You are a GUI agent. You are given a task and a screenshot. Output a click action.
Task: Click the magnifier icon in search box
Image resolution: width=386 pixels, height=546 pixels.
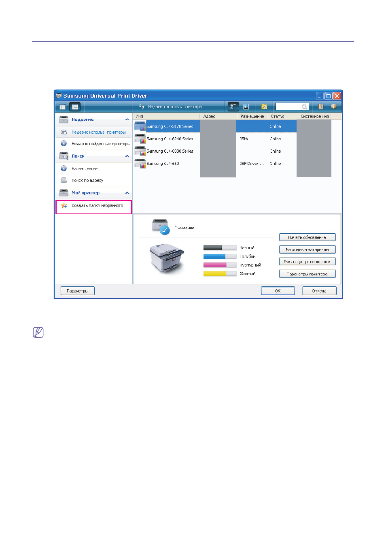304,107
